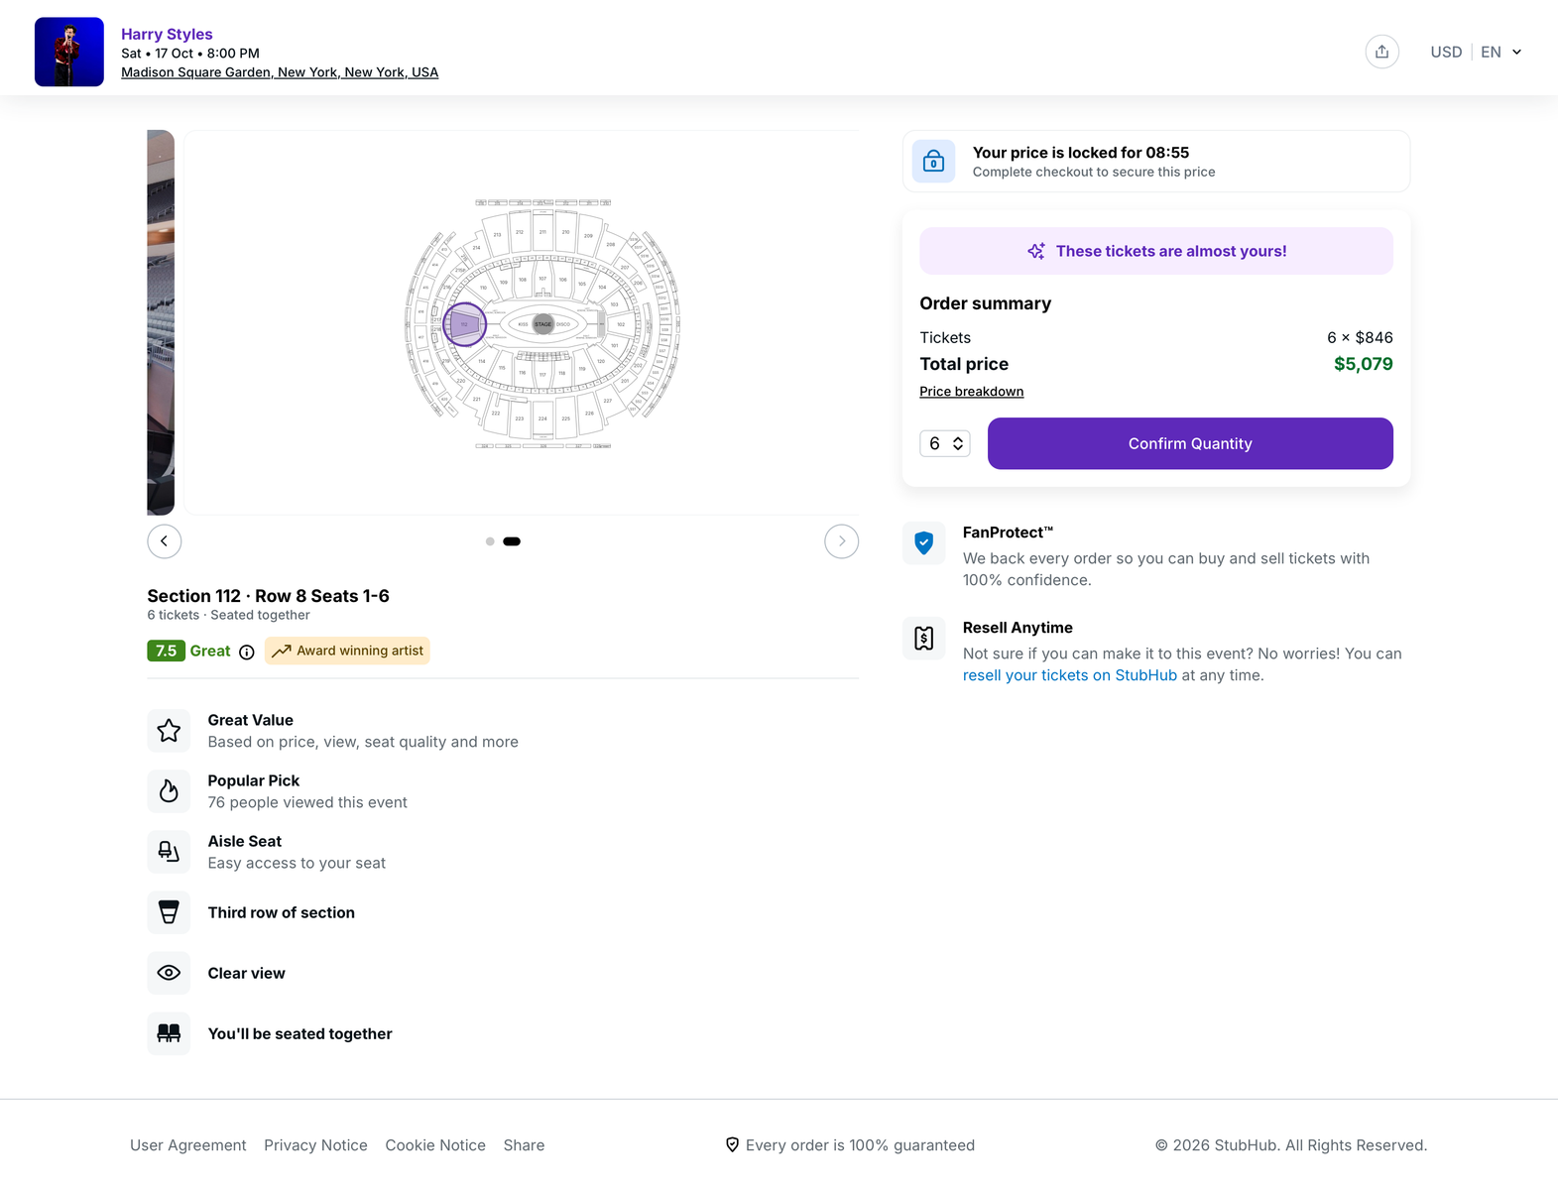Click the share upload icon in header
The height and width of the screenshot is (1190, 1558).
[1381, 52]
